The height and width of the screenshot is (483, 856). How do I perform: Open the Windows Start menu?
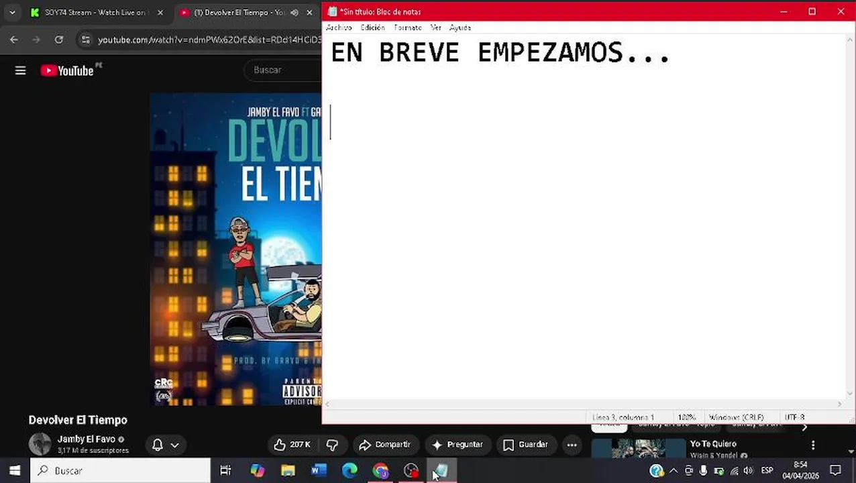15,470
